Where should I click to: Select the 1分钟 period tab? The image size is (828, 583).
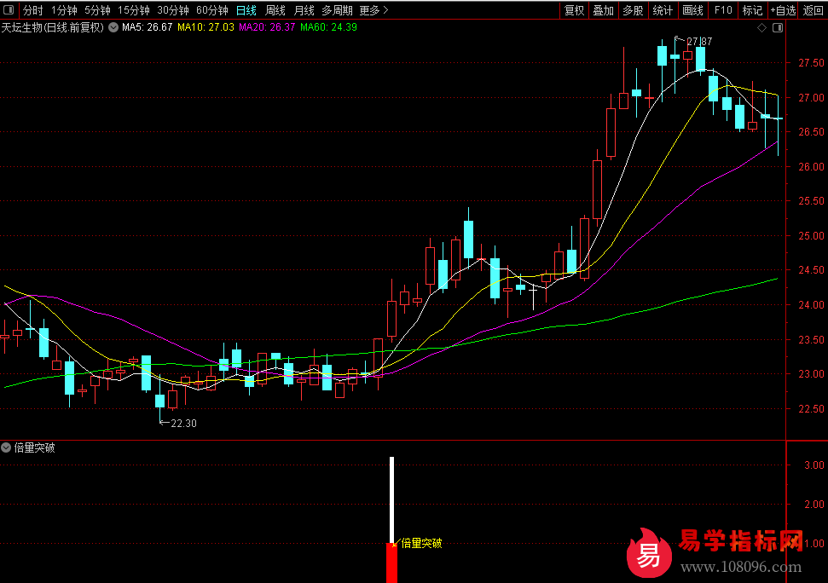[64, 10]
